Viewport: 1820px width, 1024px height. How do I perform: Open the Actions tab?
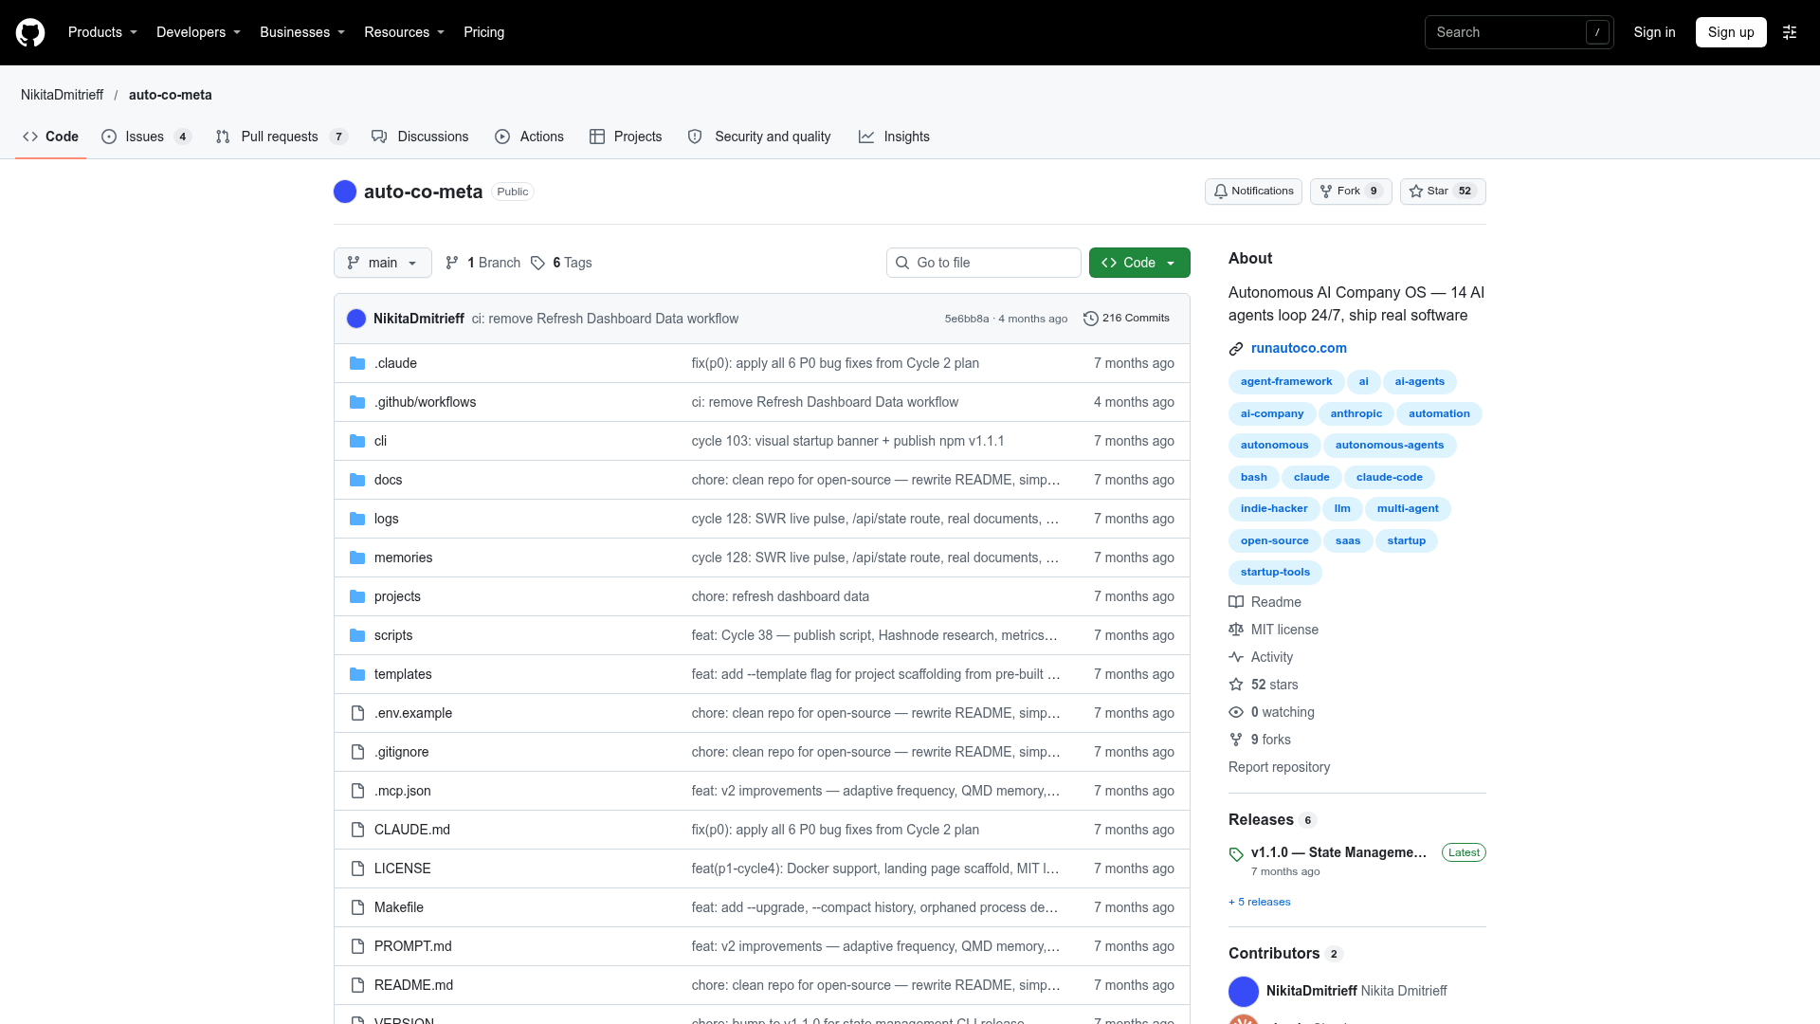[x=529, y=137]
